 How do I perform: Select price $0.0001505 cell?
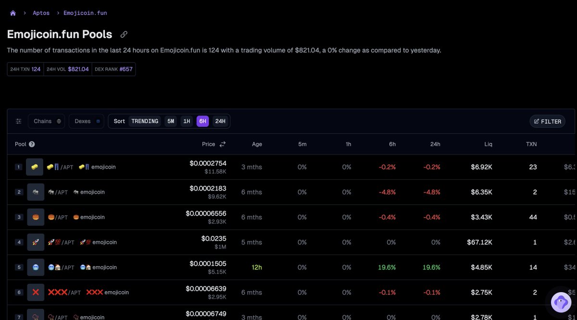[208, 263]
